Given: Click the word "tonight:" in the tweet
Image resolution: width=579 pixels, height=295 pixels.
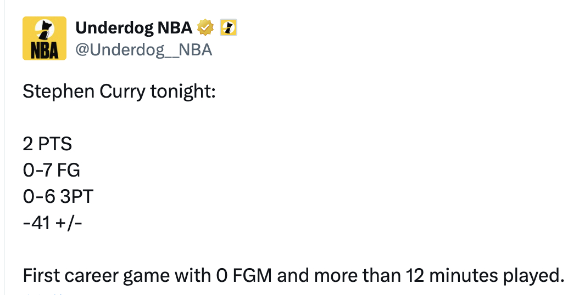Looking at the screenshot, I should tap(183, 92).
